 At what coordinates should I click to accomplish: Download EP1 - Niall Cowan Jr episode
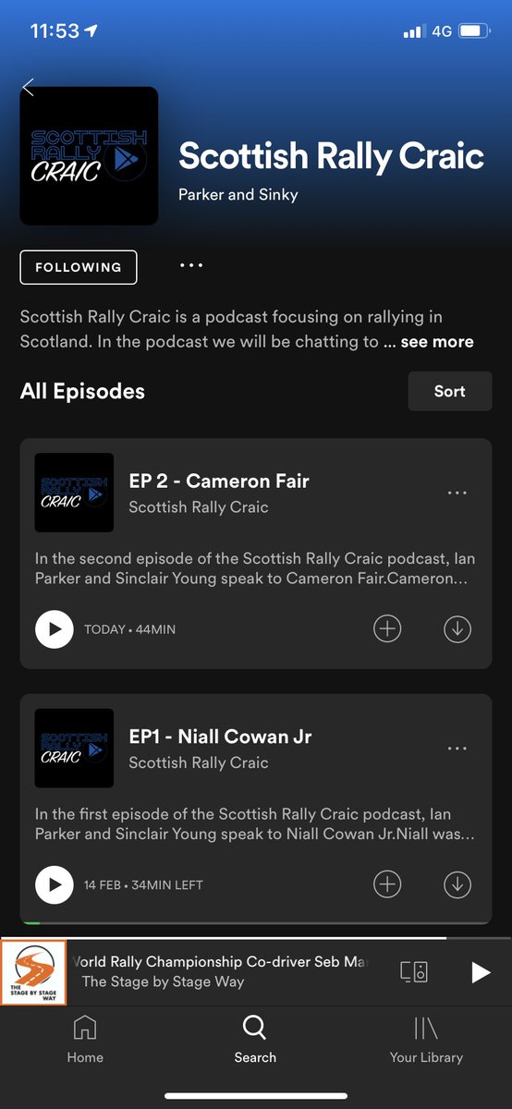tap(457, 885)
